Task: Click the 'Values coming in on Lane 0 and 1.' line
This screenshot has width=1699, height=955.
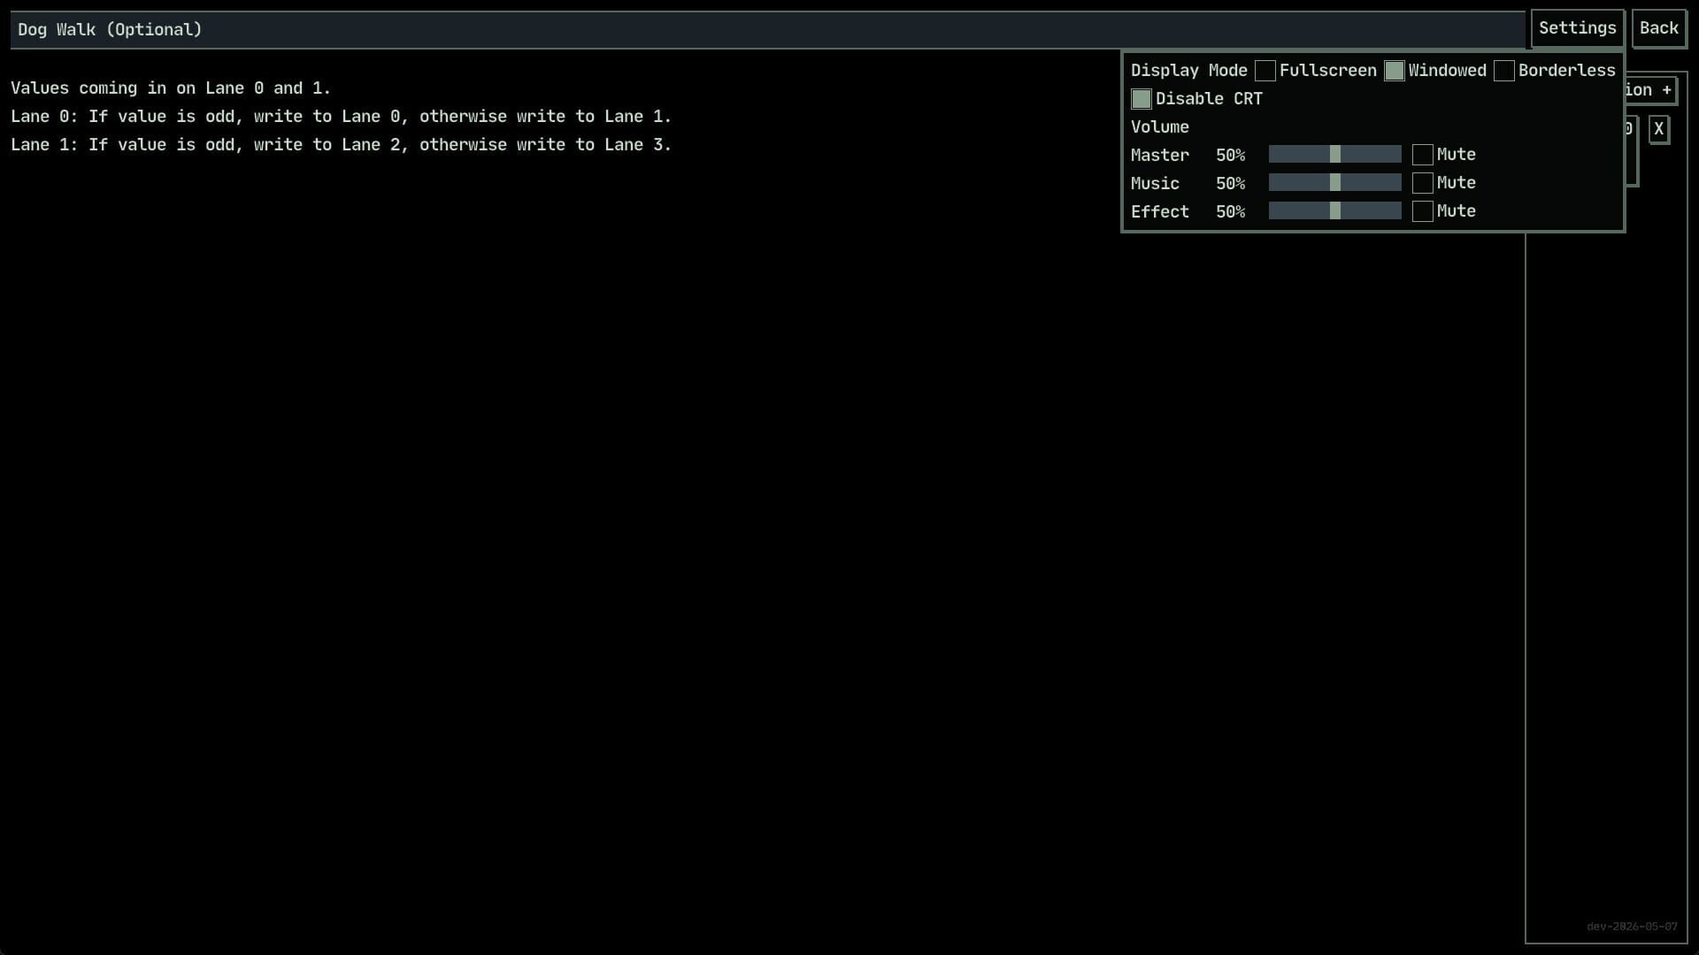Action: pyautogui.click(x=171, y=88)
